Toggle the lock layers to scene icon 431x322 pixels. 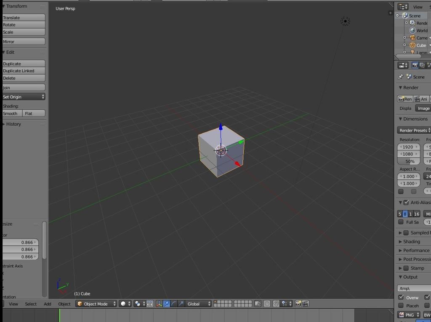pyautogui.click(x=258, y=304)
